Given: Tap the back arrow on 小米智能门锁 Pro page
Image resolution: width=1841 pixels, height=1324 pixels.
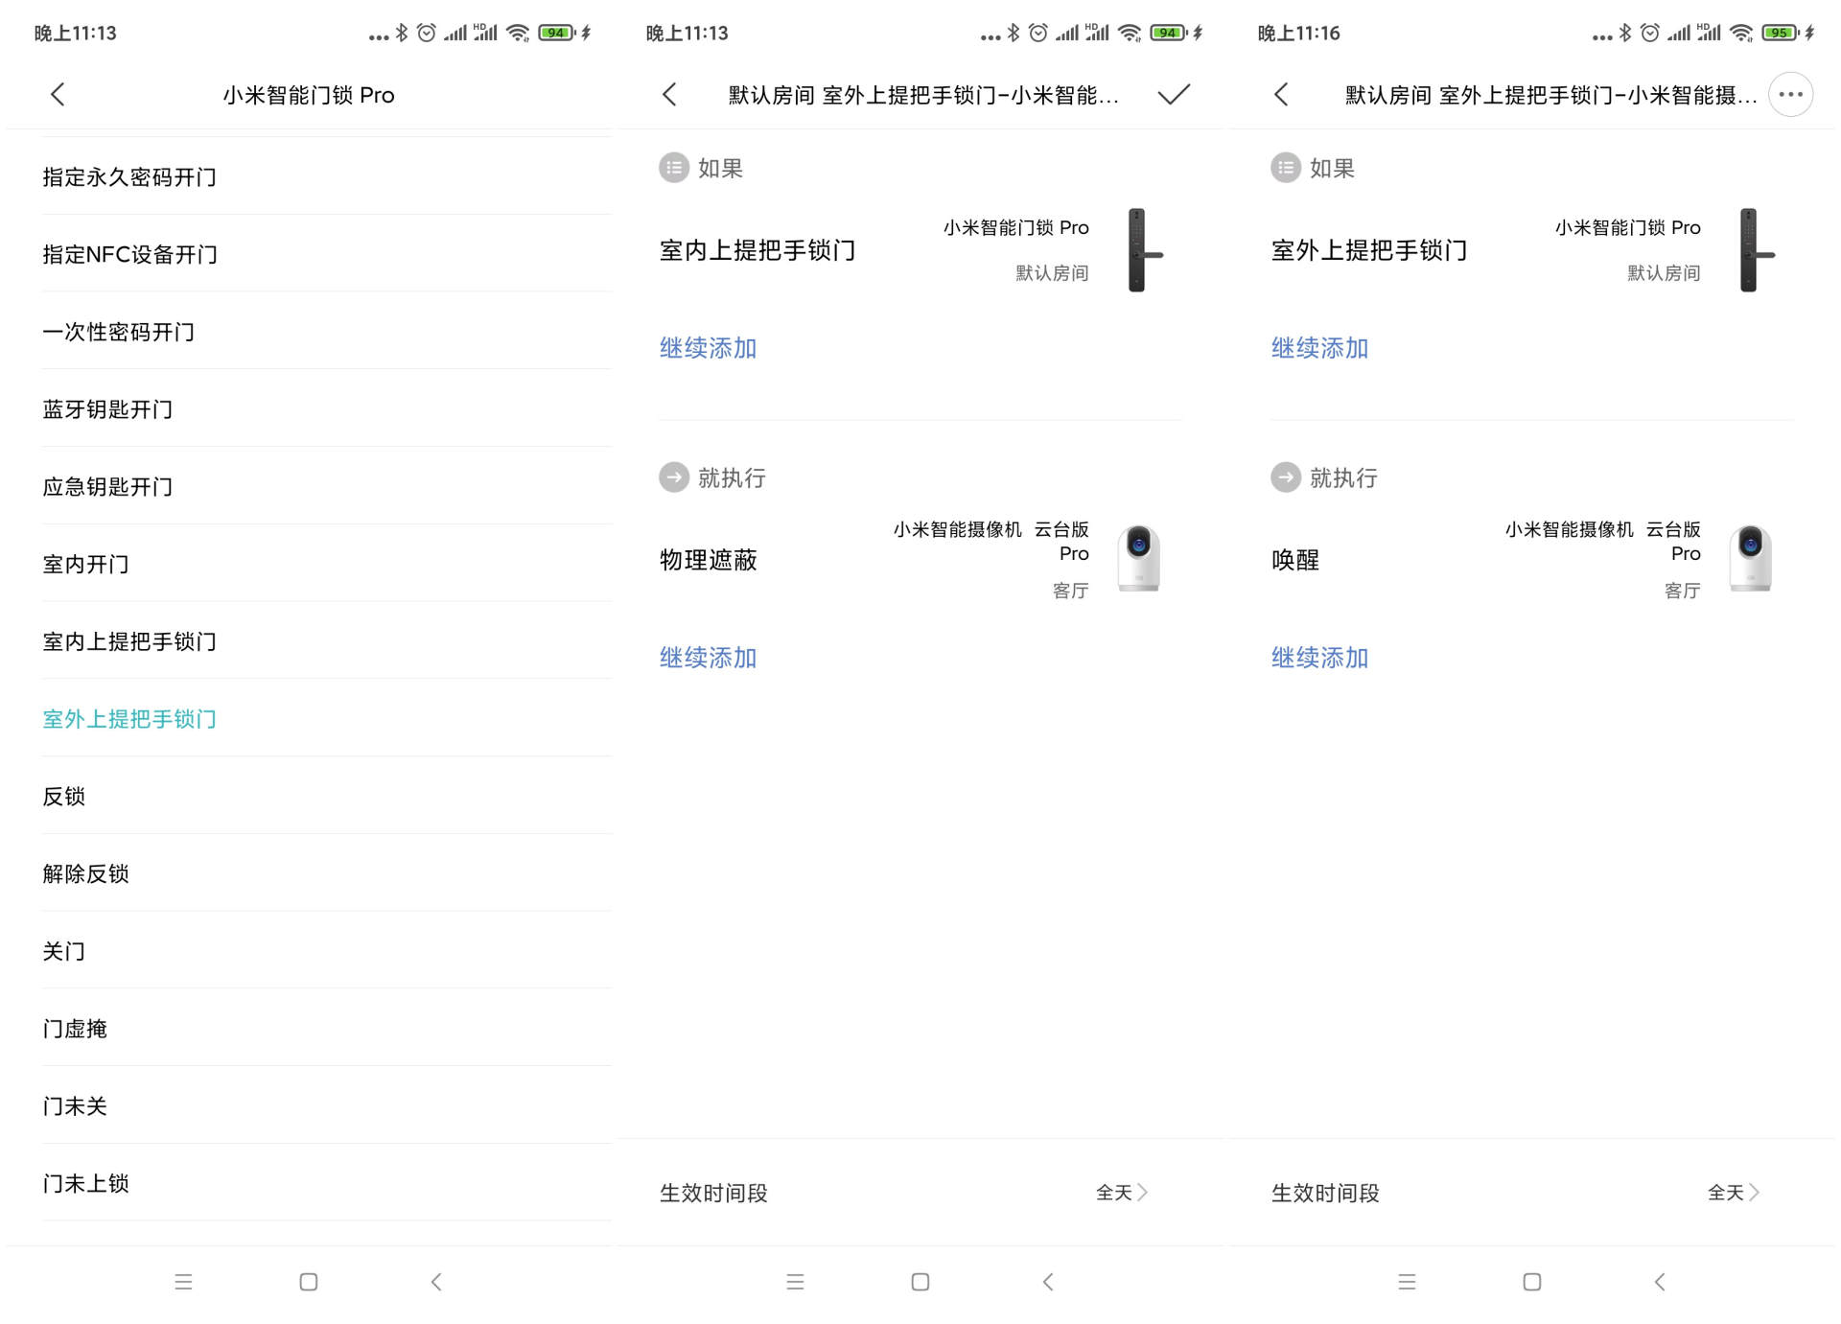Looking at the screenshot, I should [x=58, y=94].
